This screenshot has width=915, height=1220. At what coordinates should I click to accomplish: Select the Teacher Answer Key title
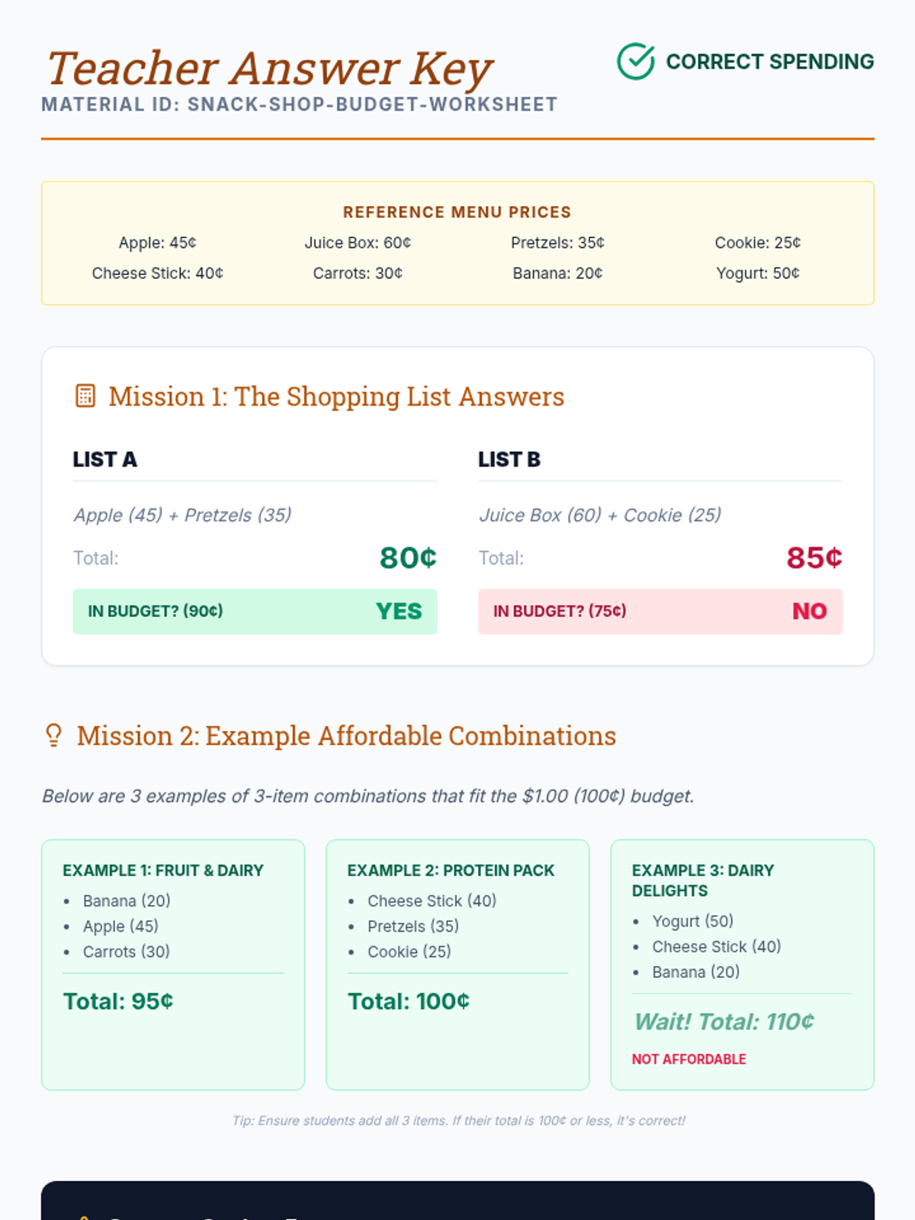[x=269, y=69]
